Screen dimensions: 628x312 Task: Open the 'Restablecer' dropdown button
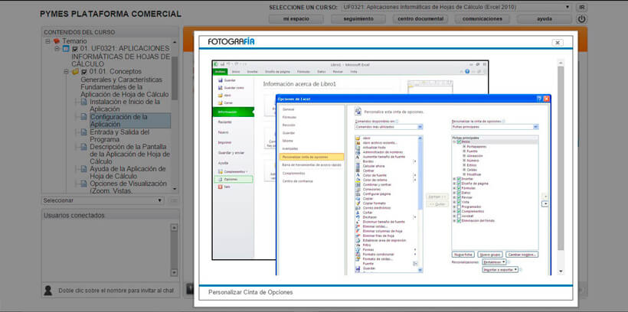(494, 262)
